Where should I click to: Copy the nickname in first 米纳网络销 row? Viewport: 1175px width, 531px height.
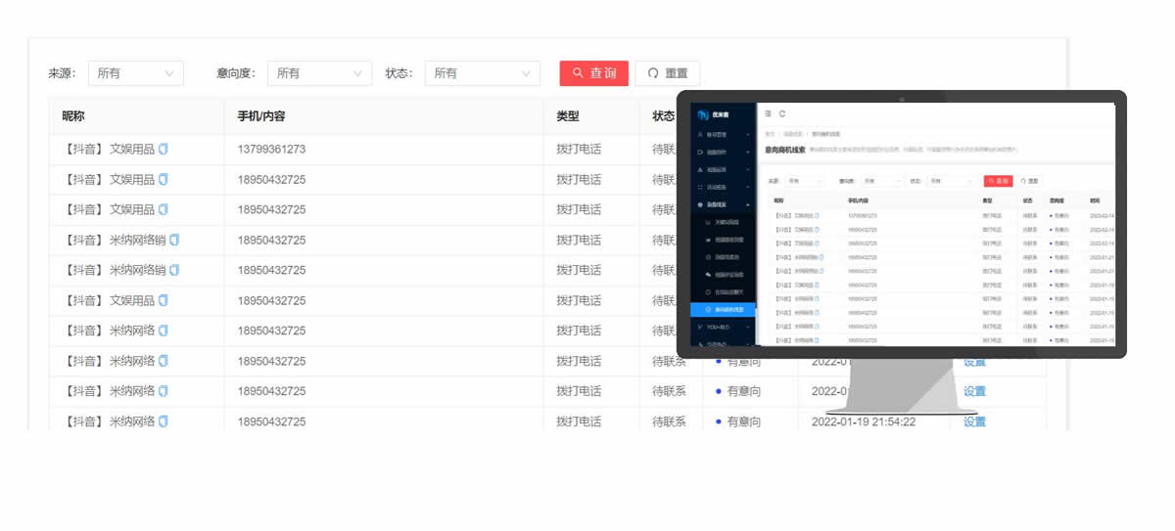pos(175,241)
